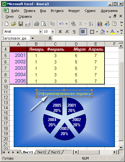The image size is (125, 162).
Task: Open the Font Color palette dropdown arrow
Action: pos(118,32)
